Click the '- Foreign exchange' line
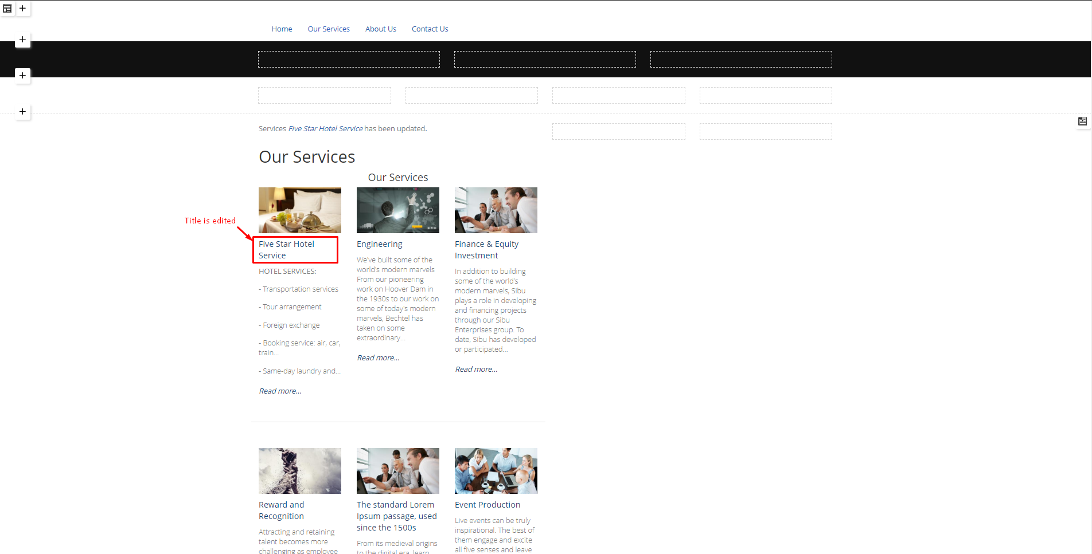Viewport: 1092px width, 554px height. pyautogui.click(x=289, y=325)
